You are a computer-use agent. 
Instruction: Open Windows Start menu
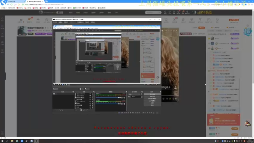click(2, 141)
